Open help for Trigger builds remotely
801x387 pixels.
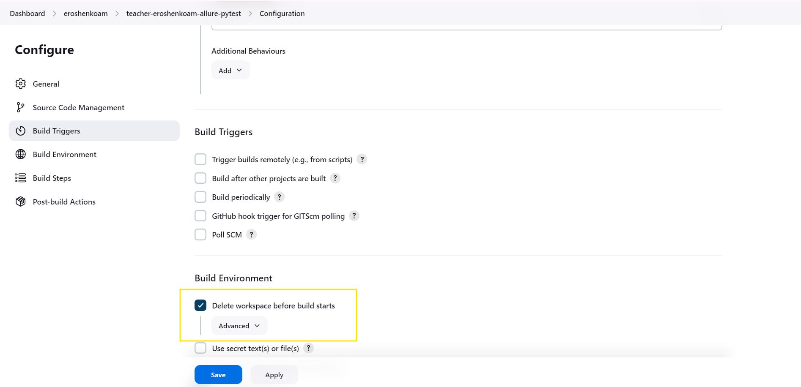pos(362,159)
